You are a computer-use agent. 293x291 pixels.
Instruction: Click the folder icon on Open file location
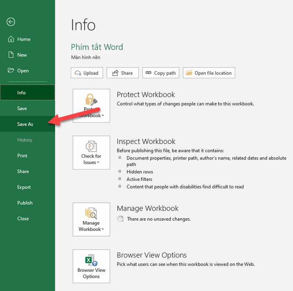click(x=189, y=72)
